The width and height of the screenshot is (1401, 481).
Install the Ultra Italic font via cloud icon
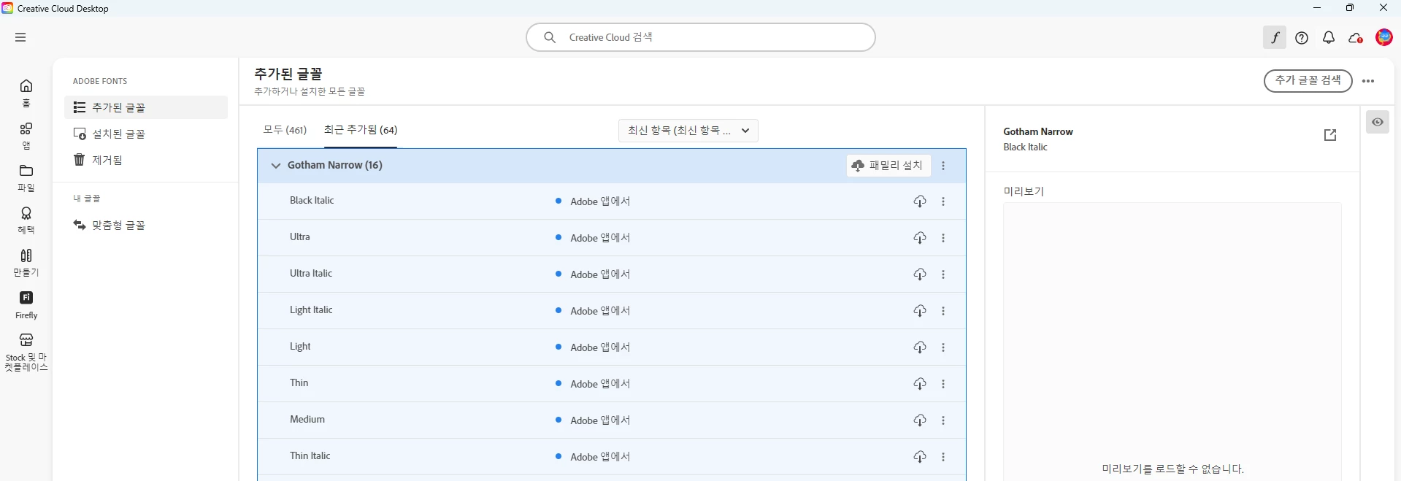[920, 274]
